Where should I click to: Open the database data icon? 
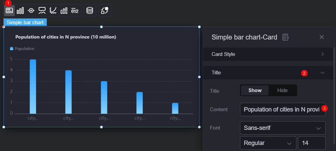[90, 10]
